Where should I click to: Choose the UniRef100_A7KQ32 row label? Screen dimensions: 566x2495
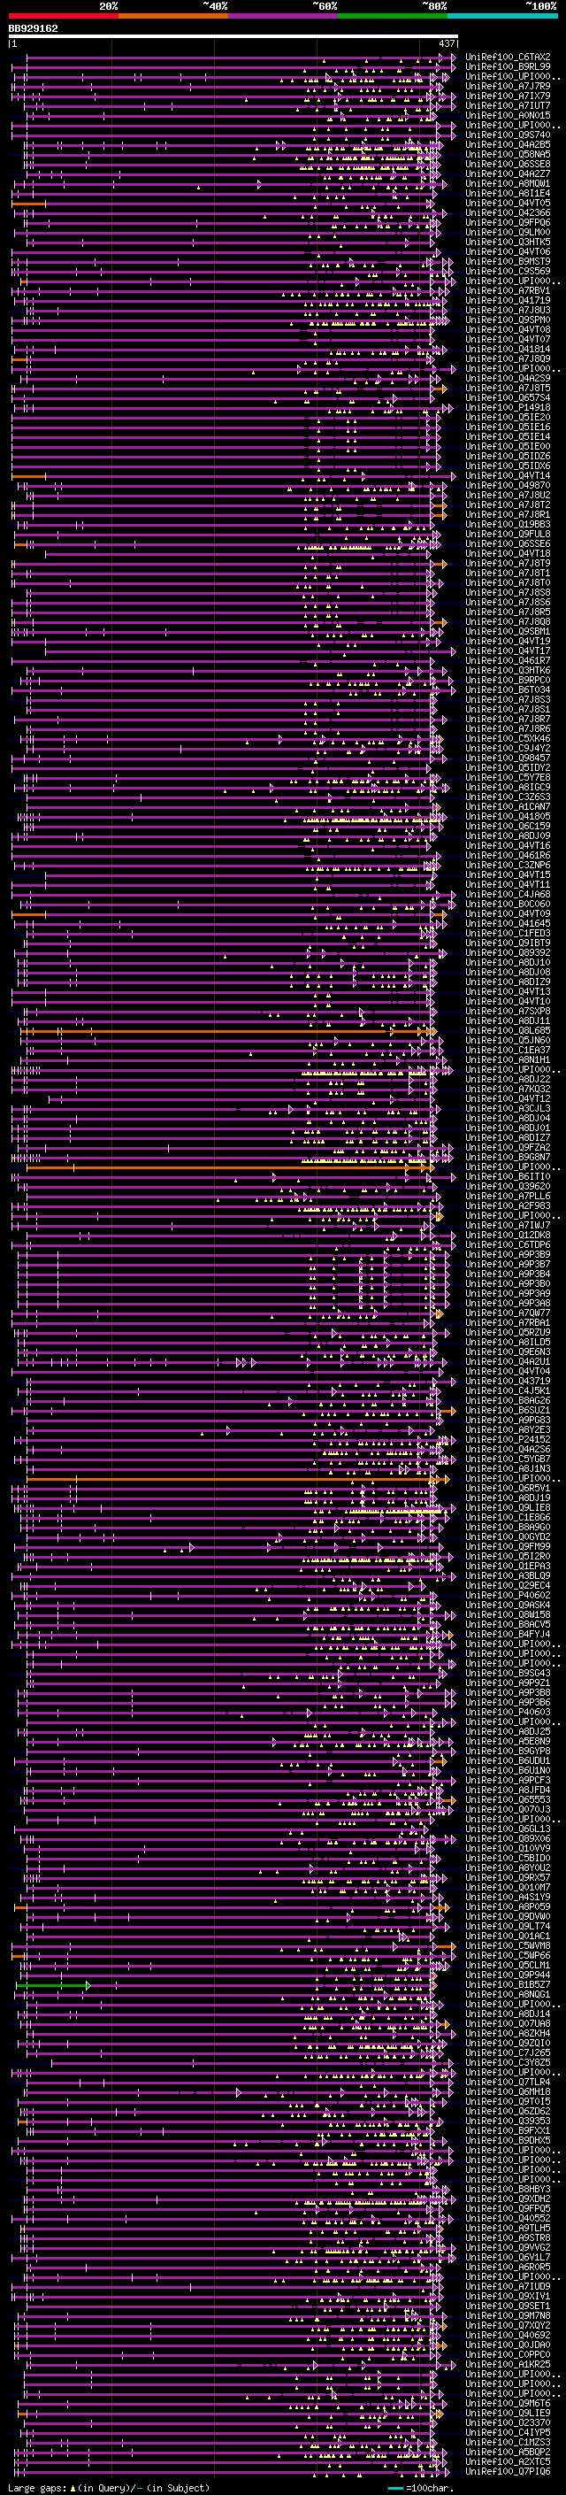[508, 1089]
